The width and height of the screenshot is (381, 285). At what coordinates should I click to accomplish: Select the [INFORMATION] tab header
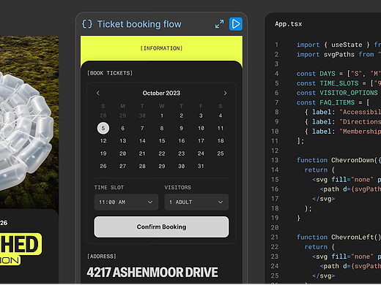(x=161, y=48)
